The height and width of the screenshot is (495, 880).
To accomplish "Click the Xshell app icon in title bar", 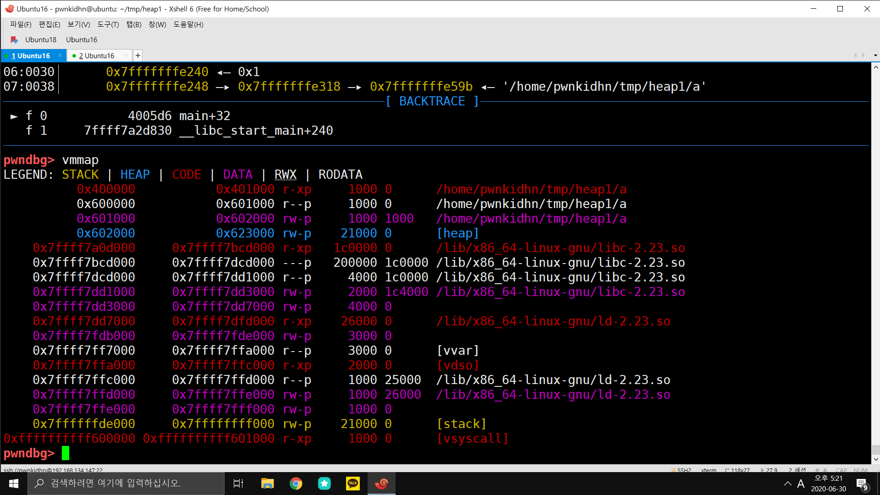I will [x=9, y=9].
